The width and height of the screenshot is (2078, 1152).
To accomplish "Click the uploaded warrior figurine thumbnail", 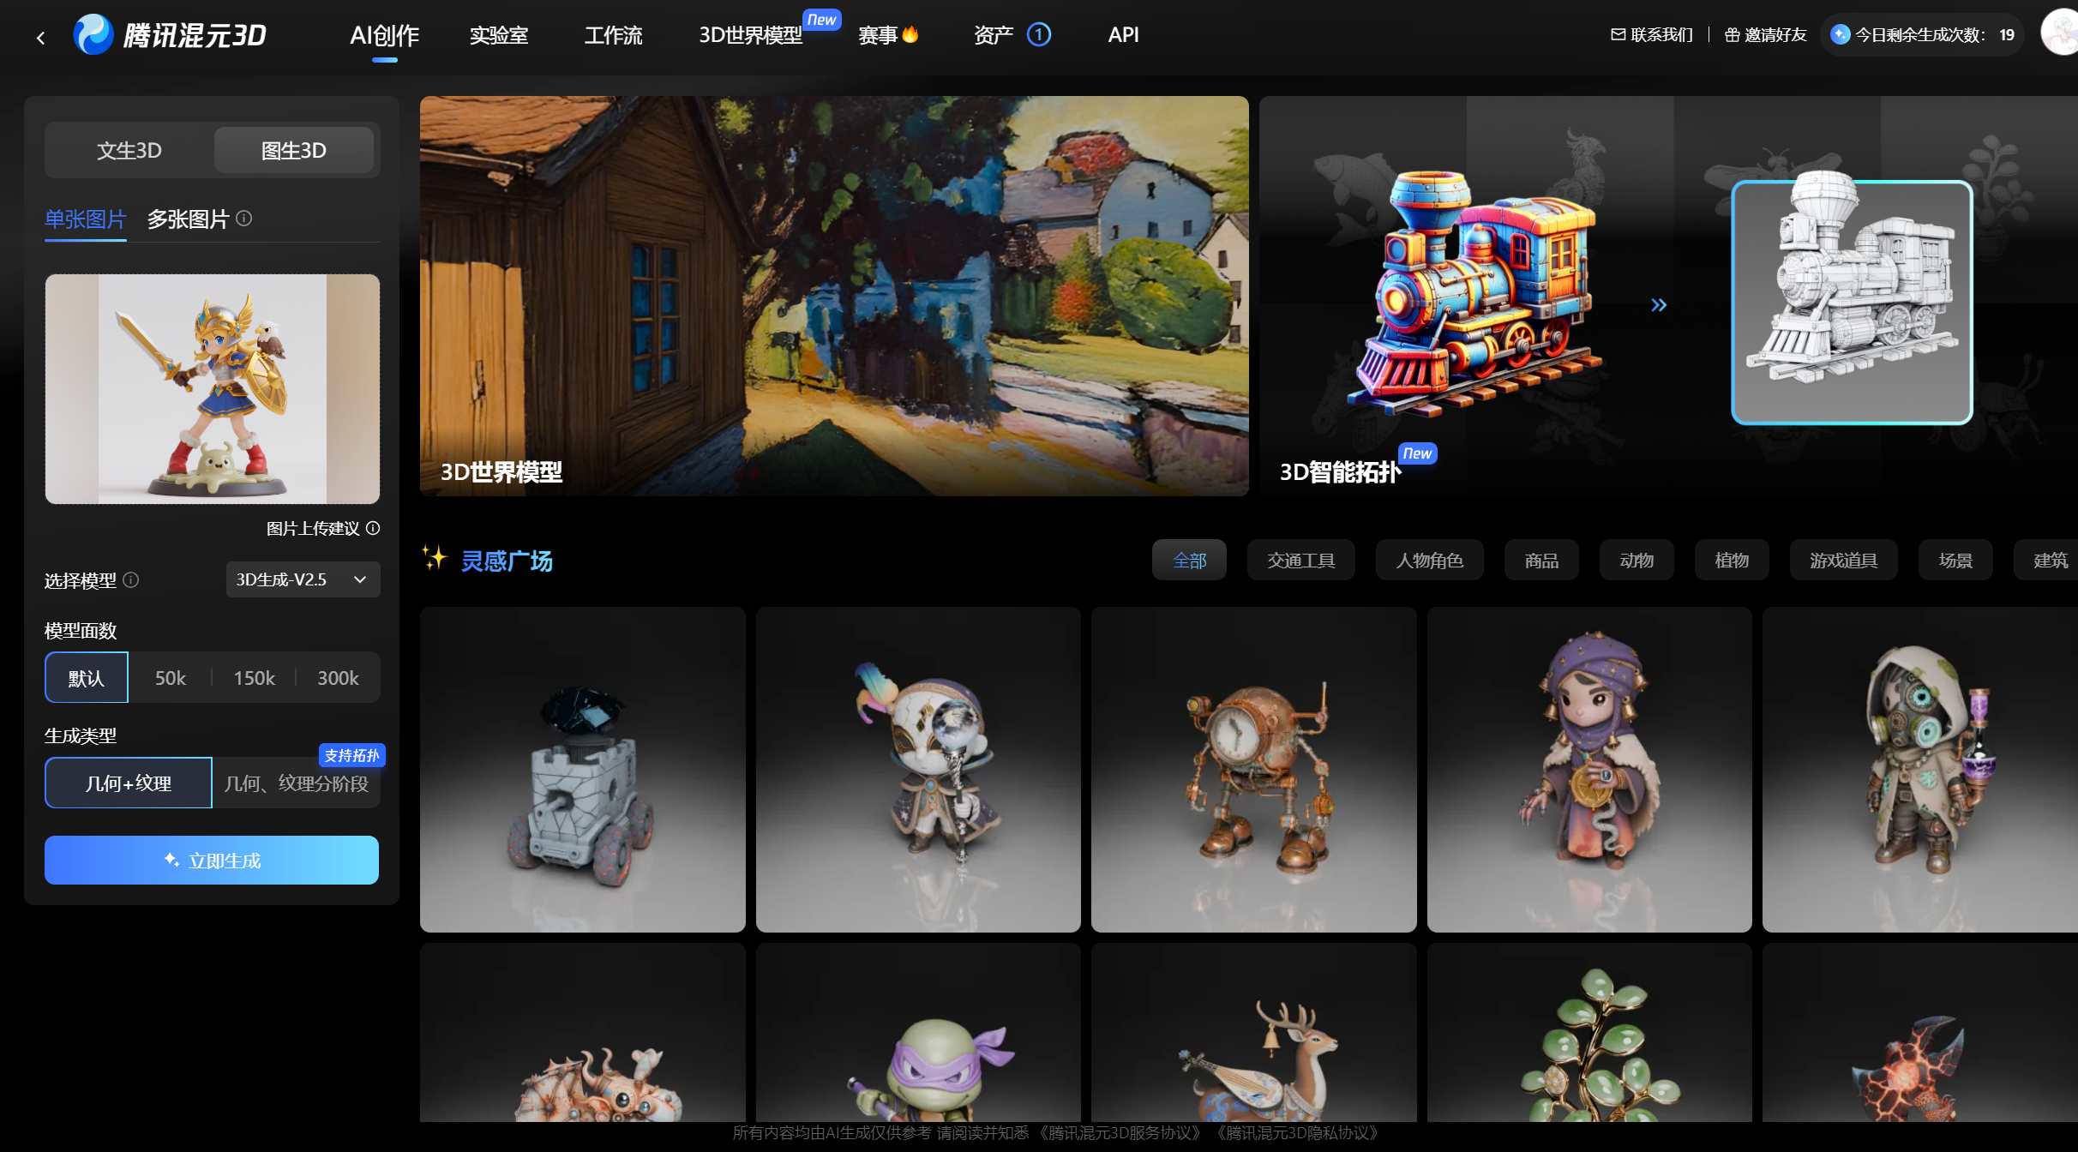I will click(x=212, y=389).
